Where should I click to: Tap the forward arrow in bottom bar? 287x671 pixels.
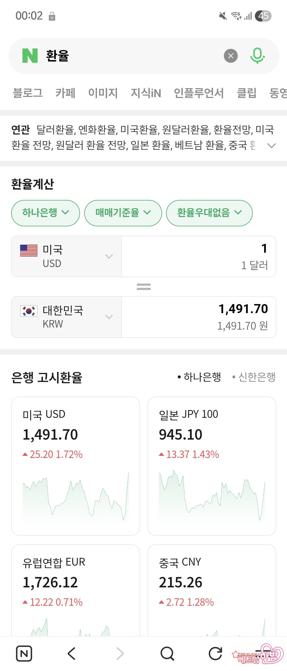pyautogui.click(x=120, y=653)
